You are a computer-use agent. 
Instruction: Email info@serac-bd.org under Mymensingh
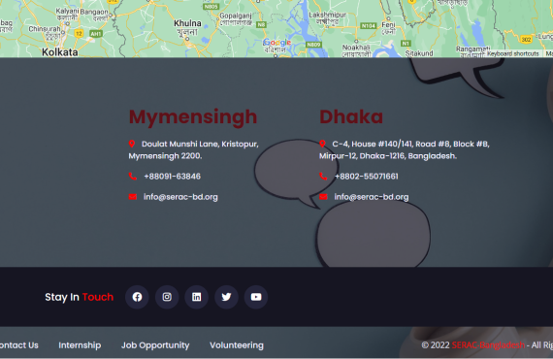click(180, 197)
